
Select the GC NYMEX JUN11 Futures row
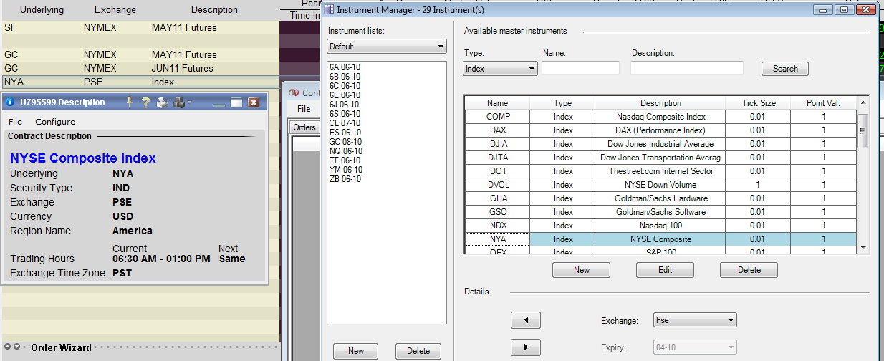coord(140,69)
